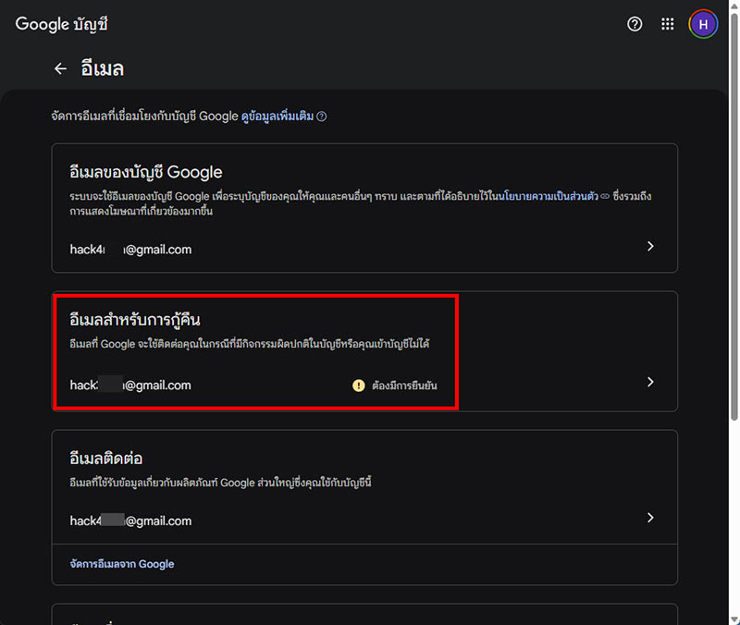740x625 pixels.
Task: Click the scrollbar down arrow
Action: click(x=734, y=619)
